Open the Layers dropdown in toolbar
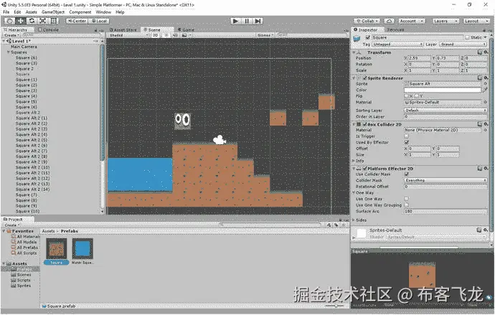 445,21
